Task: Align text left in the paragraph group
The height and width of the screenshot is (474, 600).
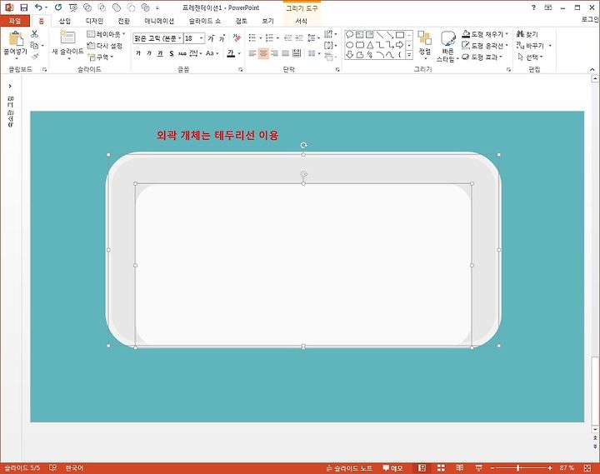Action: click(252, 53)
